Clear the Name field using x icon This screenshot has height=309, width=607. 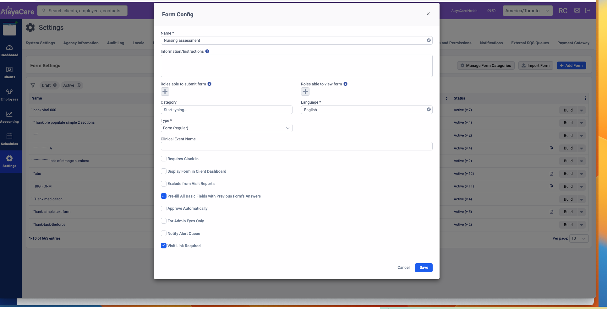[429, 41]
